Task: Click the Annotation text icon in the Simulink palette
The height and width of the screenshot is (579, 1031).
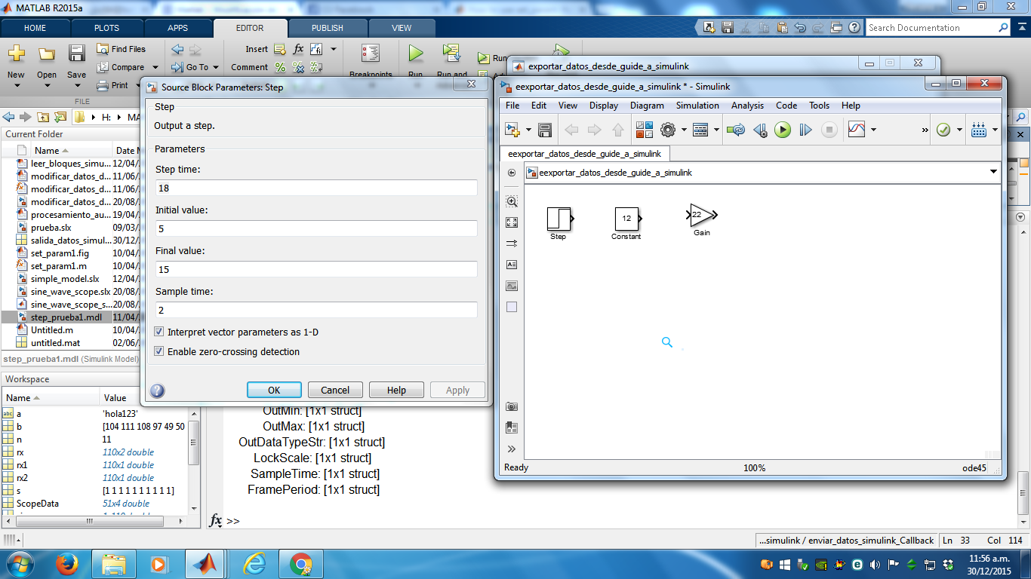Action: tap(512, 265)
